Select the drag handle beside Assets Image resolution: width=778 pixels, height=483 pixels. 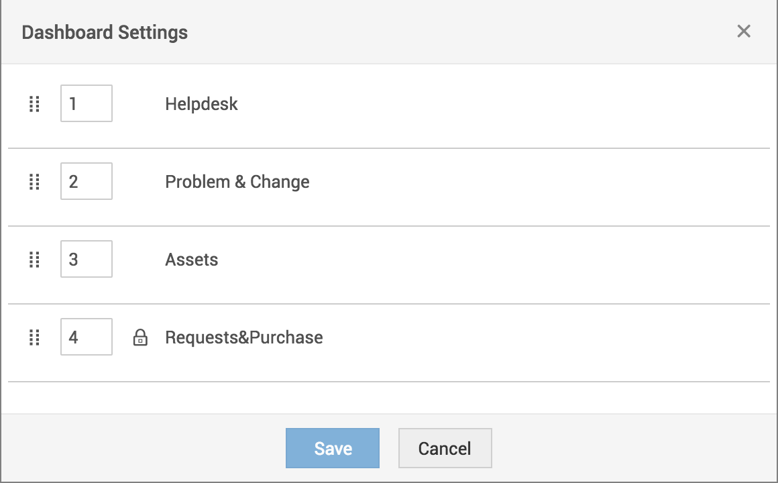pyautogui.click(x=35, y=260)
